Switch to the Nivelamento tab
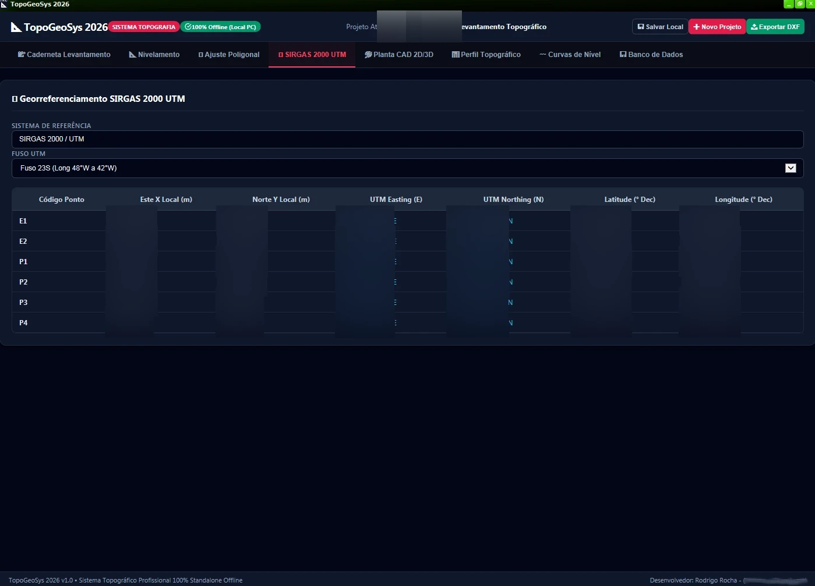Image resolution: width=815 pixels, height=586 pixels. pyautogui.click(x=154, y=55)
